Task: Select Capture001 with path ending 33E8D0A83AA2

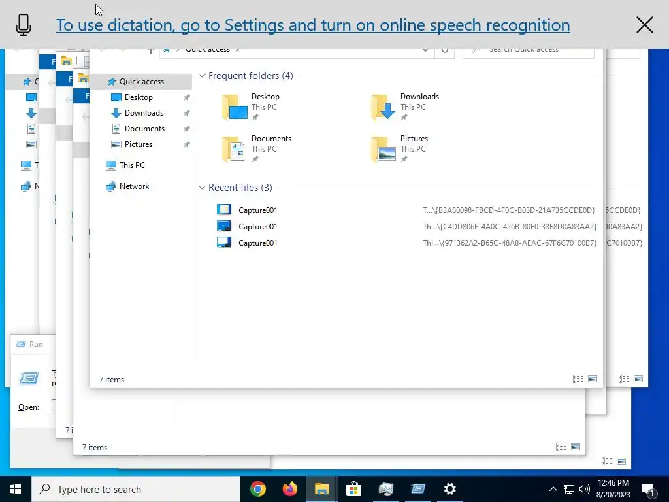Action: coord(406,227)
